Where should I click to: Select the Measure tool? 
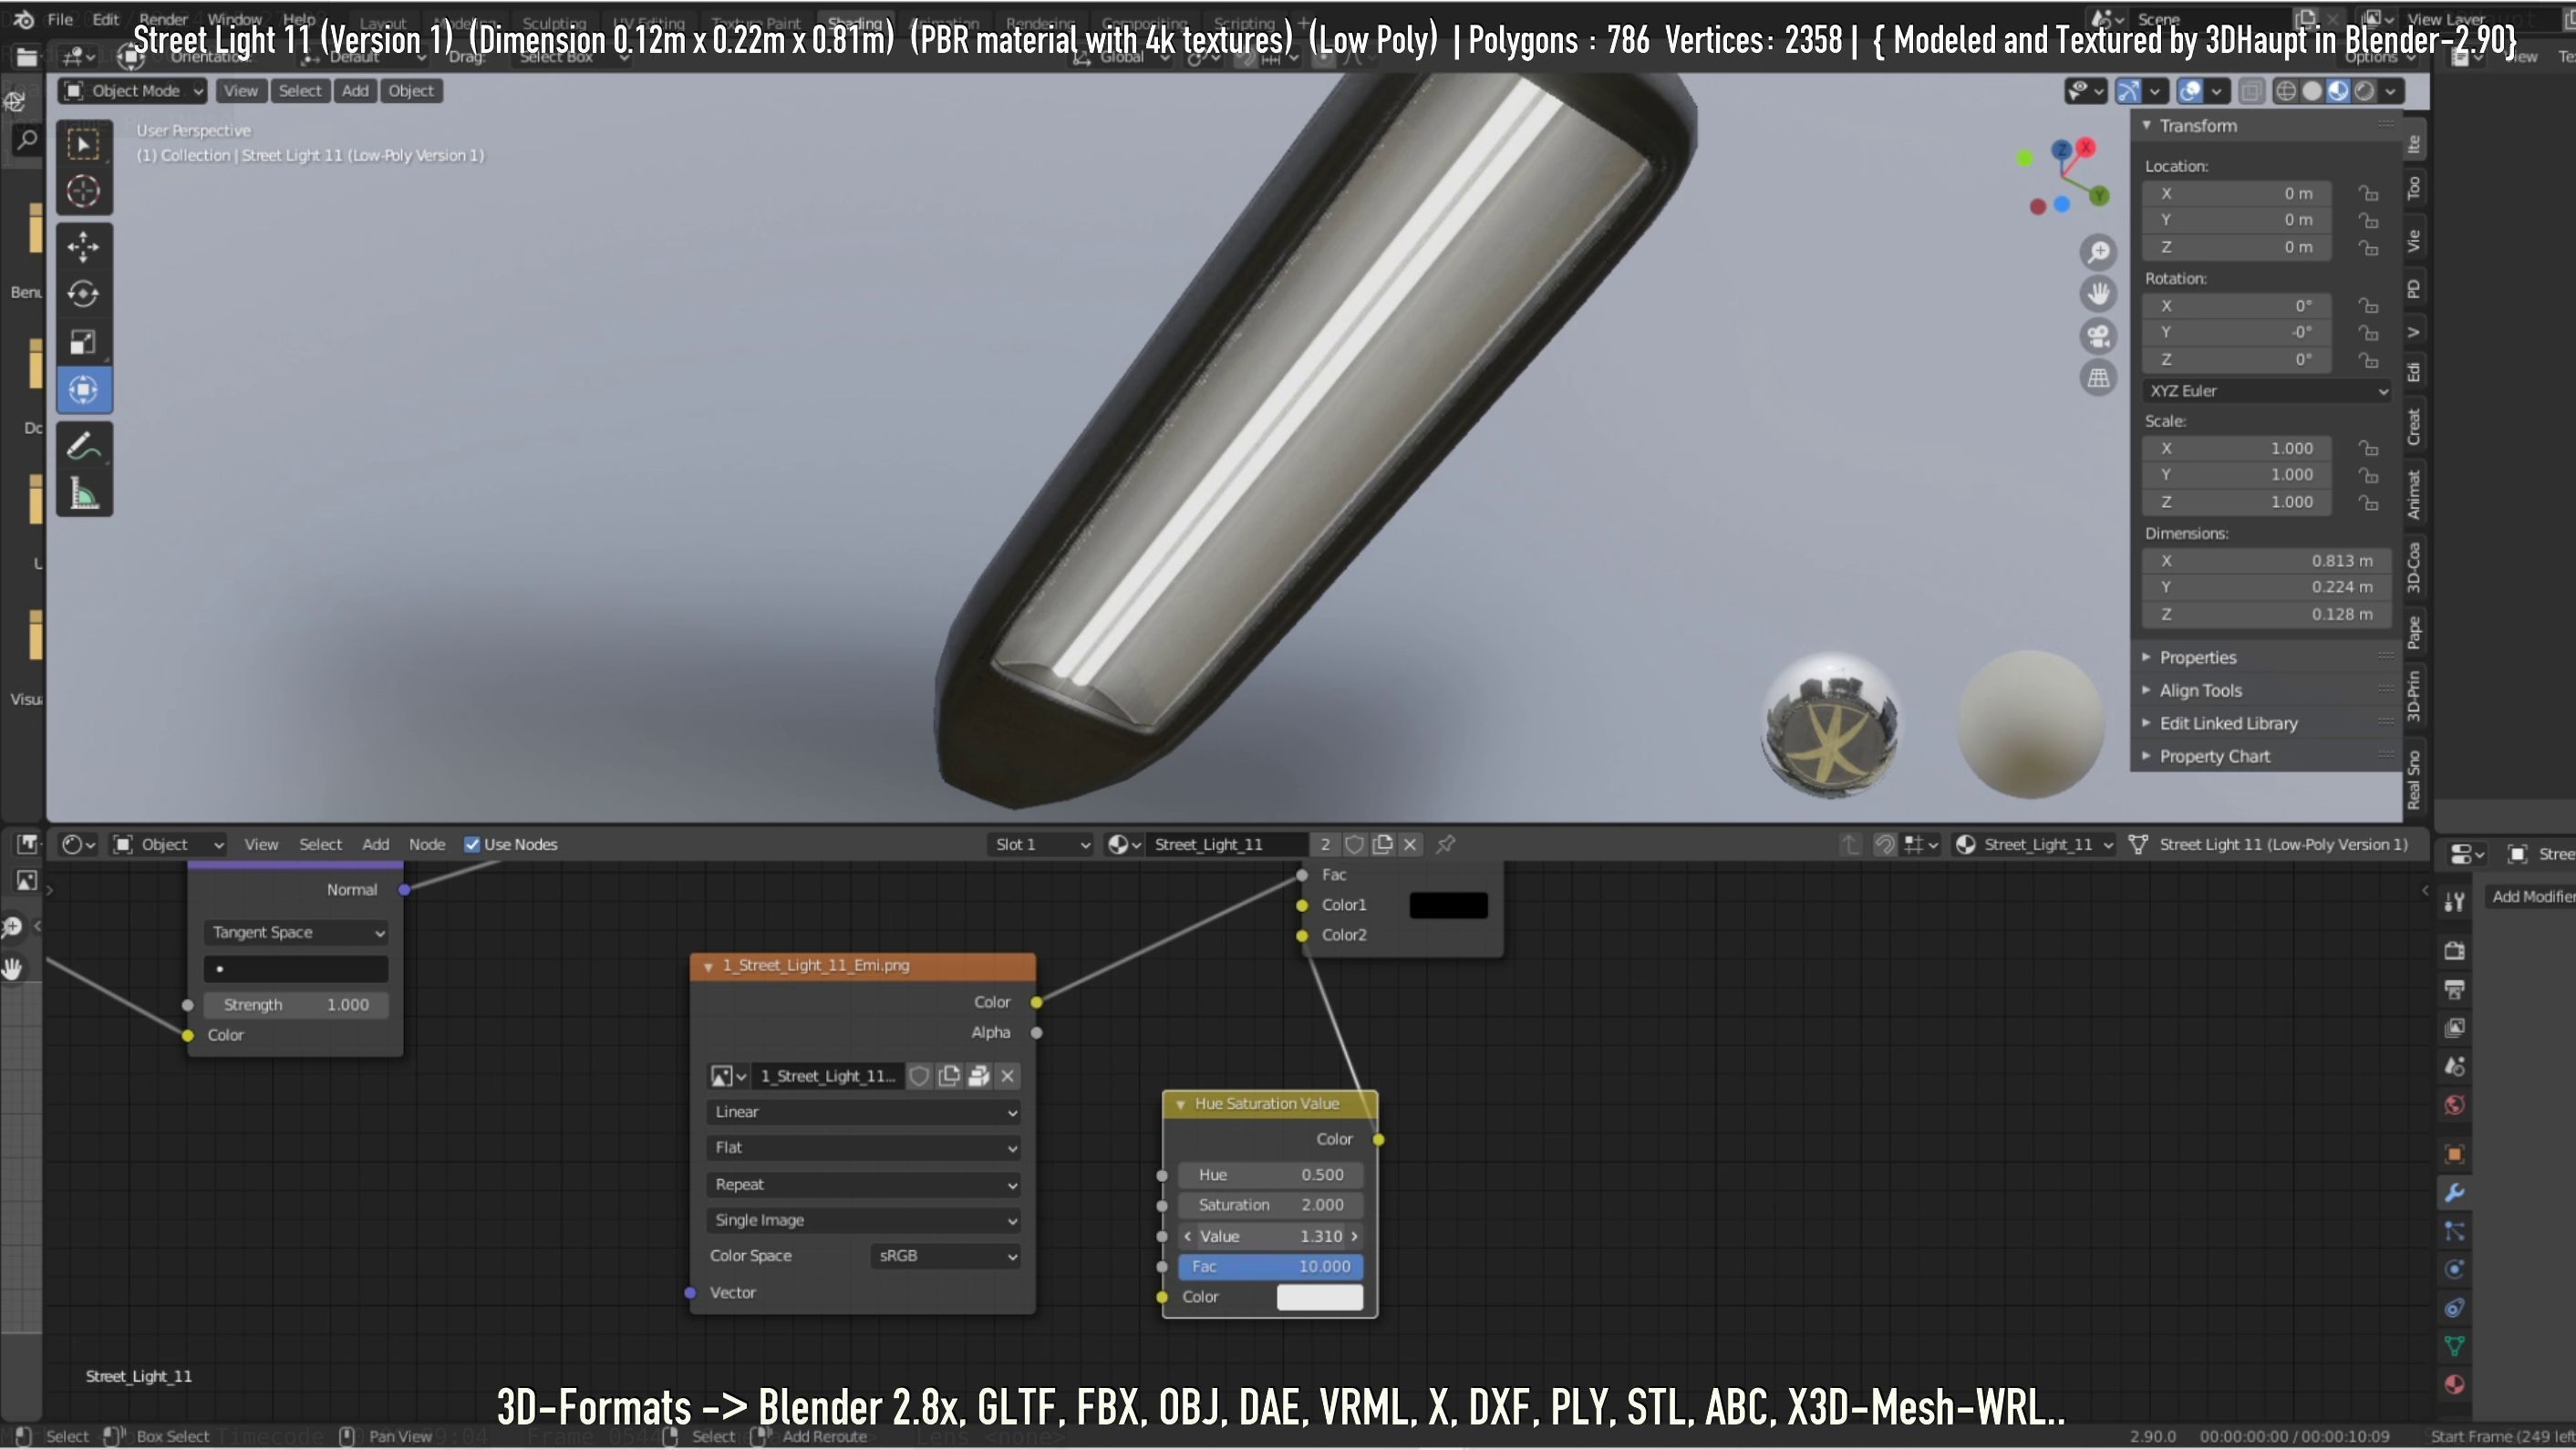pos(84,493)
